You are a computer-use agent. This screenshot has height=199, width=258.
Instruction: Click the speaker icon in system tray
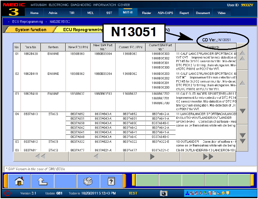coord(200,193)
